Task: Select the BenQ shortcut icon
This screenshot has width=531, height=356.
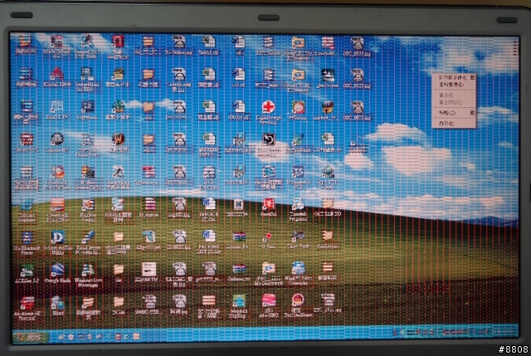Action: coord(57,107)
